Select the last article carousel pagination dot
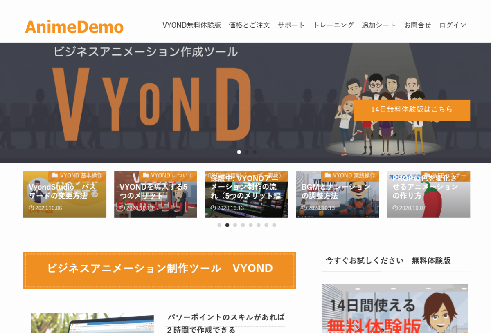The height and width of the screenshot is (333, 491). tap(274, 225)
